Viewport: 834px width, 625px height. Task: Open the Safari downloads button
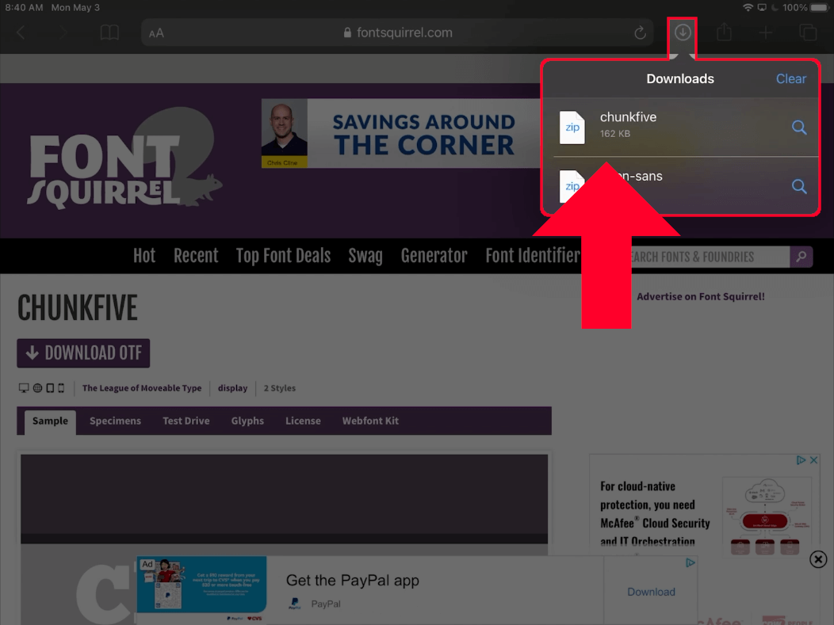pos(683,32)
